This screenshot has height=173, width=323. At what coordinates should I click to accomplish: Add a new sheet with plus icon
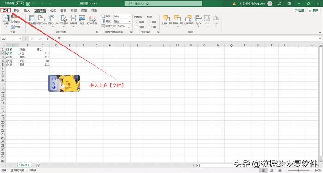[38, 165]
